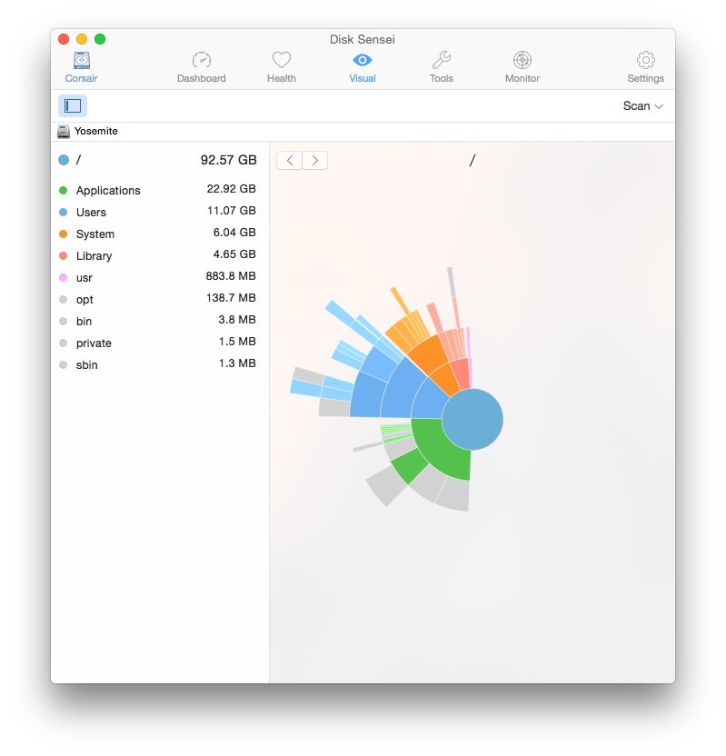Screen dimensions: 726x756
Task: Click the 4.65 GB Library size
Action: point(234,254)
